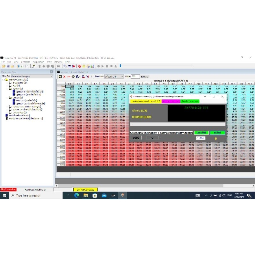Expand the Temperature Sensor Scaling tree category
The width and height of the screenshot is (255, 255).
7,106
